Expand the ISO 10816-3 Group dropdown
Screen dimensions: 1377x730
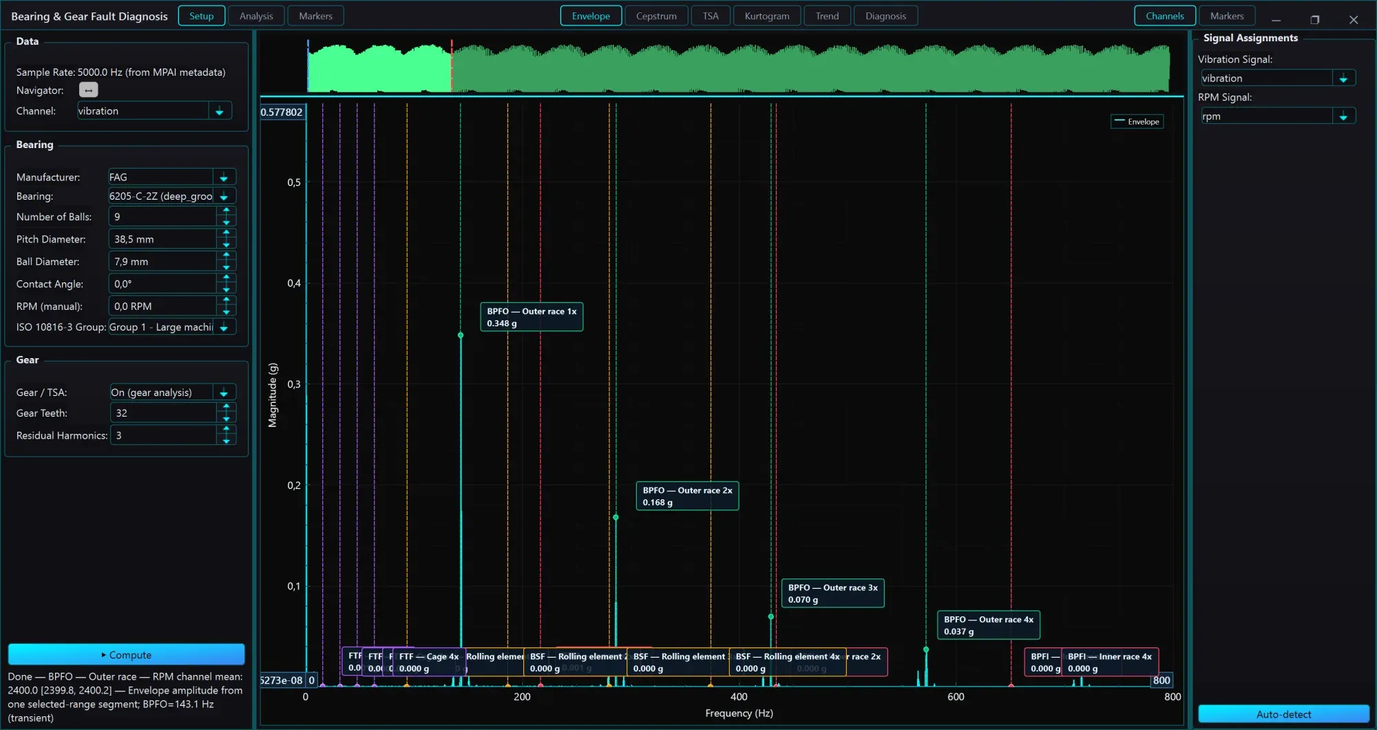tap(224, 327)
